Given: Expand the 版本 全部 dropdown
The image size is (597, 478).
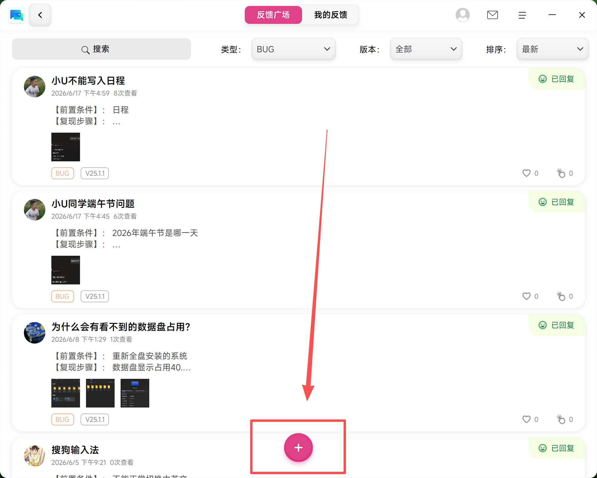Looking at the screenshot, I should pos(426,49).
